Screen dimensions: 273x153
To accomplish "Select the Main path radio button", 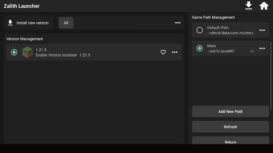I will pos(200,48).
